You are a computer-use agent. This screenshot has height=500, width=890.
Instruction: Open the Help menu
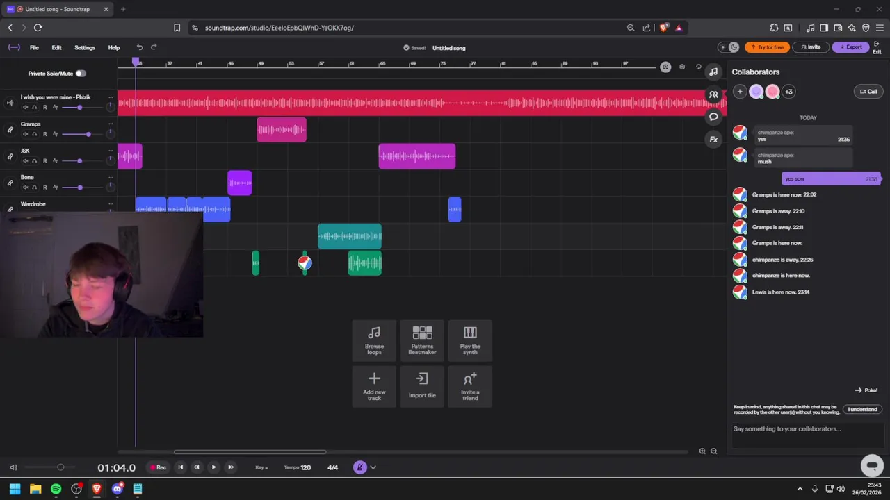[114, 47]
